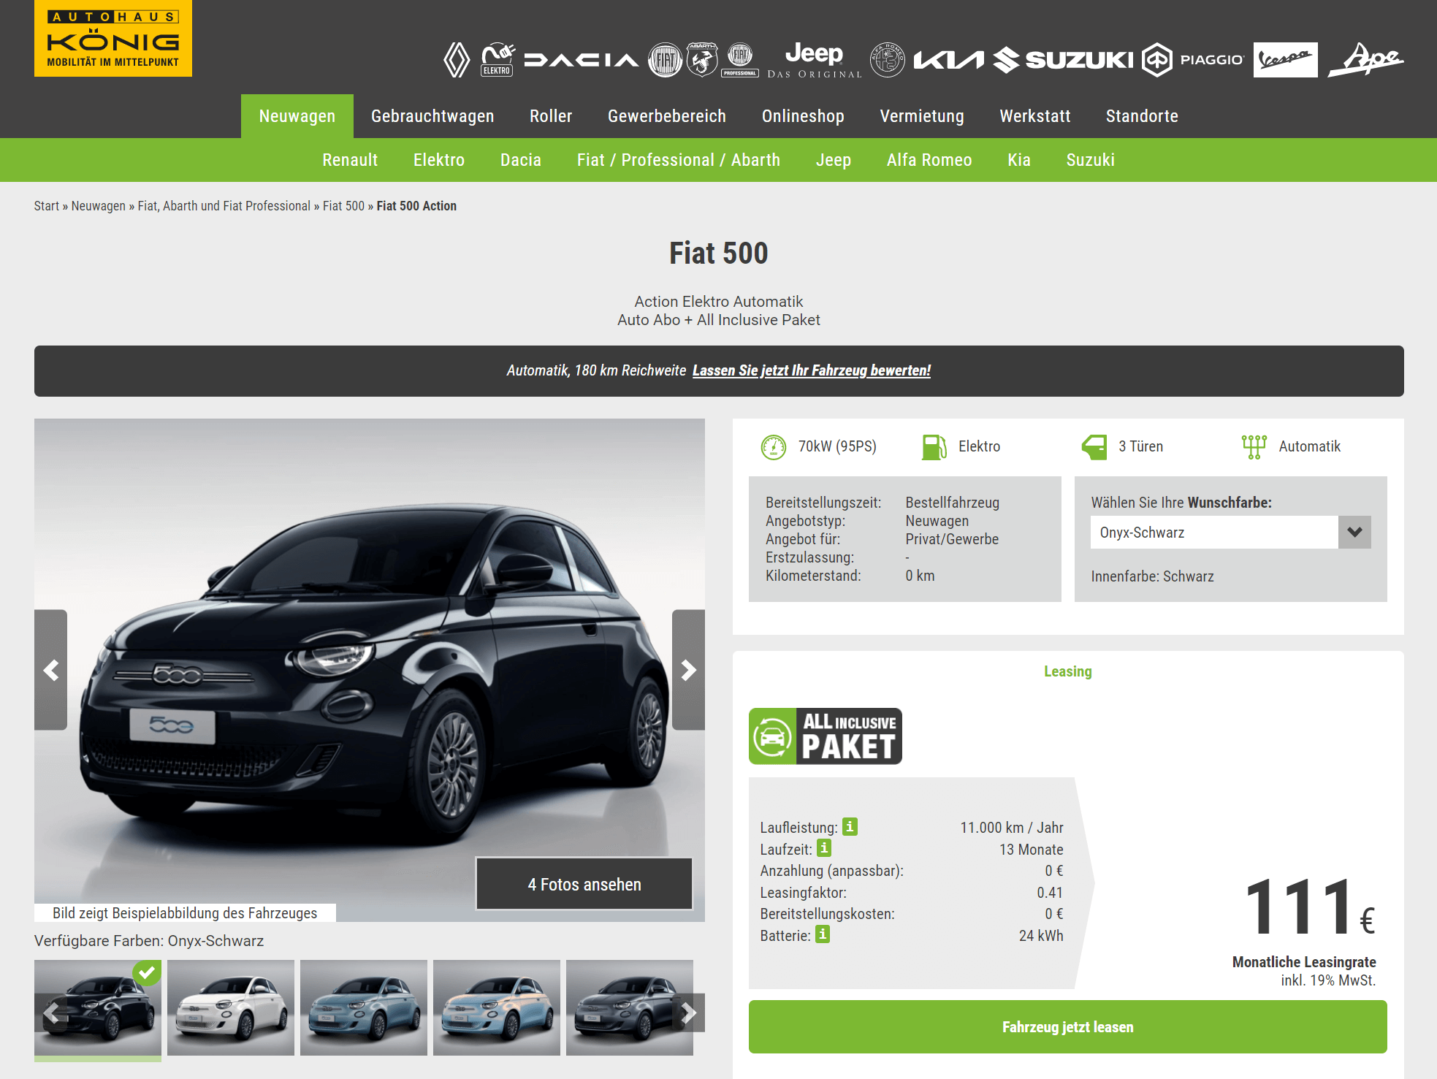Click the main Fiat 500 car image

point(370,670)
